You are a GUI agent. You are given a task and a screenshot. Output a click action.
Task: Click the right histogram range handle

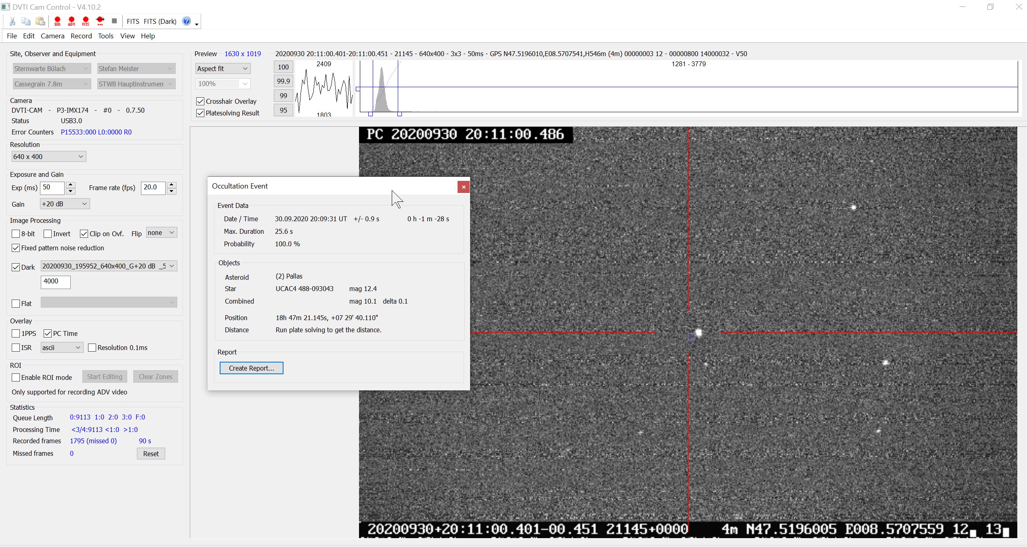coord(399,114)
